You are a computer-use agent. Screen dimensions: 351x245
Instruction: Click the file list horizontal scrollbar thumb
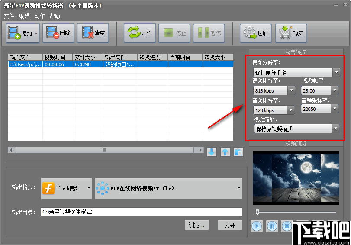click(104, 150)
